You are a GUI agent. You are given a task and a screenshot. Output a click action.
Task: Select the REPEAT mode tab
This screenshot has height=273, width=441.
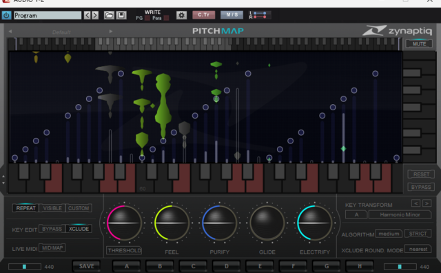pyautogui.click(x=25, y=208)
